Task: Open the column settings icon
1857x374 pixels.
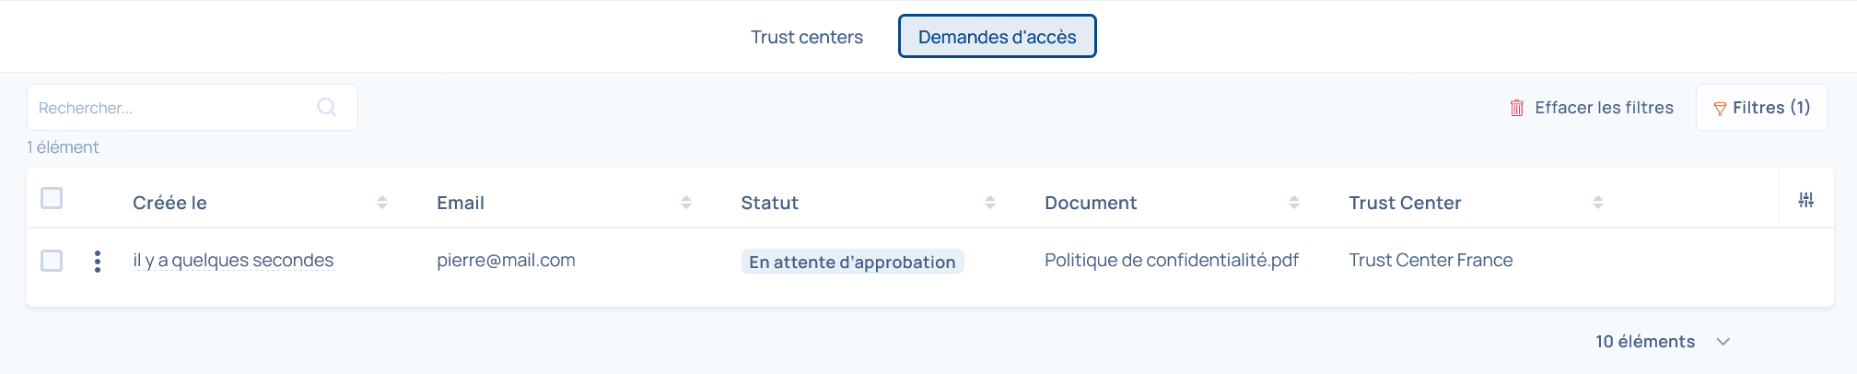Action: (1805, 200)
